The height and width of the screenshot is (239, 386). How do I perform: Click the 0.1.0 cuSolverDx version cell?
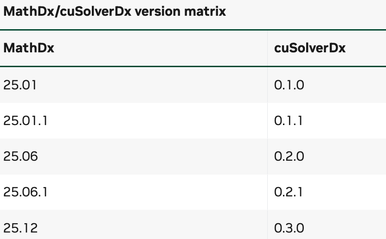pos(289,85)
